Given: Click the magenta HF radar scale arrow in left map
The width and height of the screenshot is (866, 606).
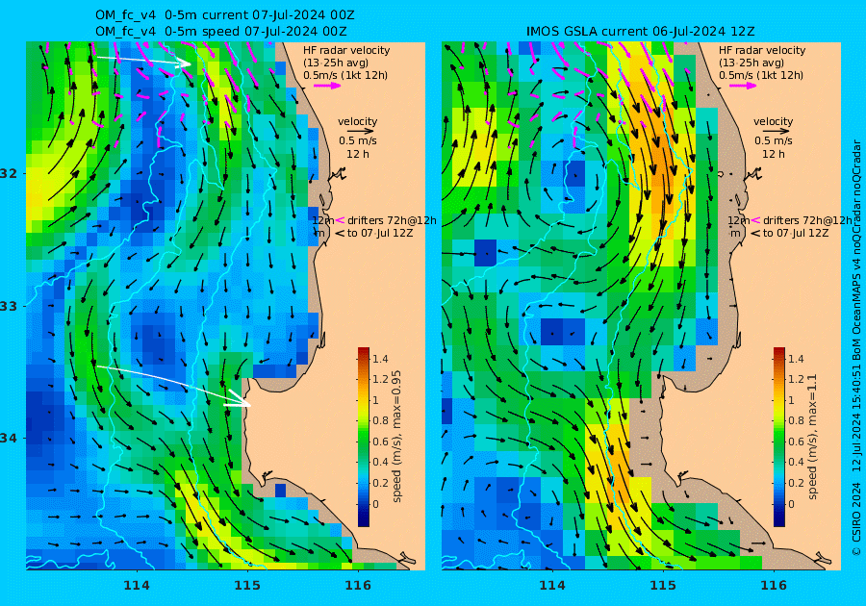Looking at the screenshot, I should tap(327, 86).
